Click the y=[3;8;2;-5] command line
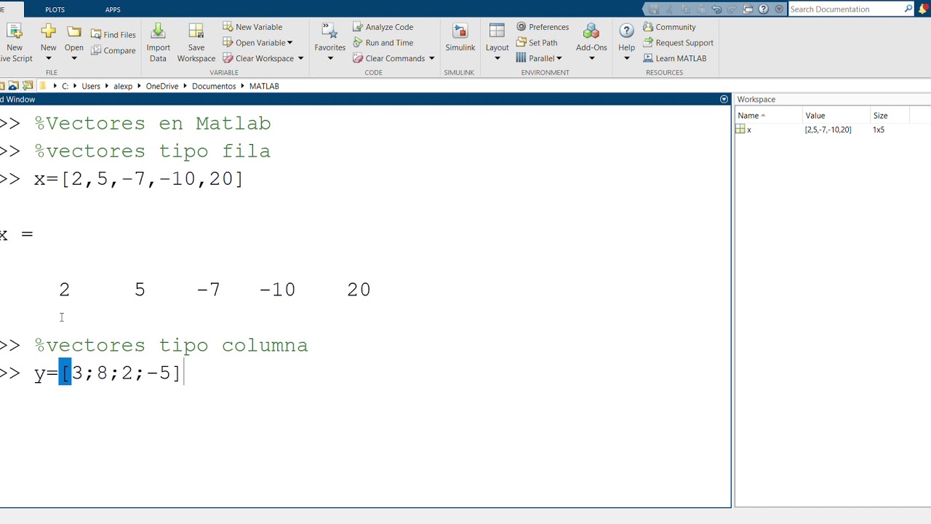This screenshot has height=524, width=931. [x=107, y=373]
